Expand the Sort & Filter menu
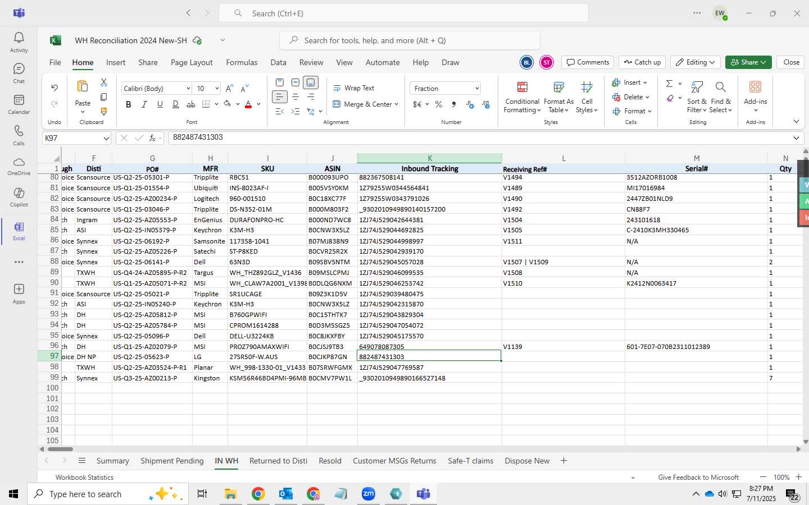This screenshot has width=809, height=505. click(x=697, y=97)
